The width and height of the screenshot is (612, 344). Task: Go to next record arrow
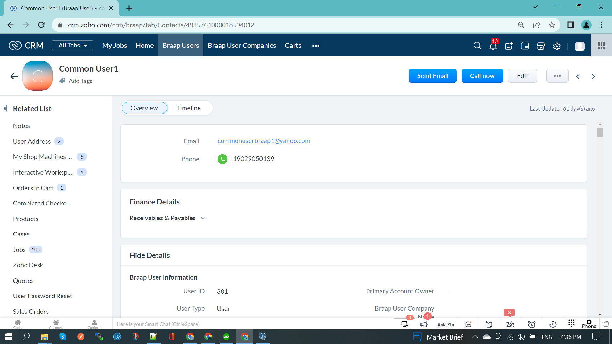click(593, 76)
